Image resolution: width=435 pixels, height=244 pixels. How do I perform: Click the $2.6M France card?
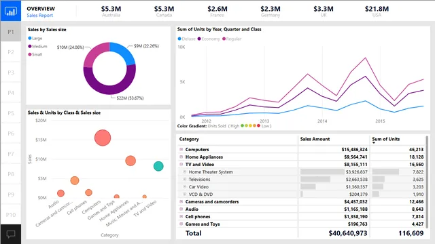pos(217,11)
